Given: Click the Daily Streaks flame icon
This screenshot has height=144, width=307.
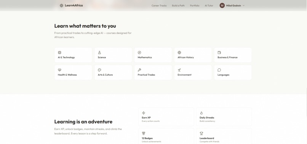Looking at the screenshot, I should click(201, 113).
